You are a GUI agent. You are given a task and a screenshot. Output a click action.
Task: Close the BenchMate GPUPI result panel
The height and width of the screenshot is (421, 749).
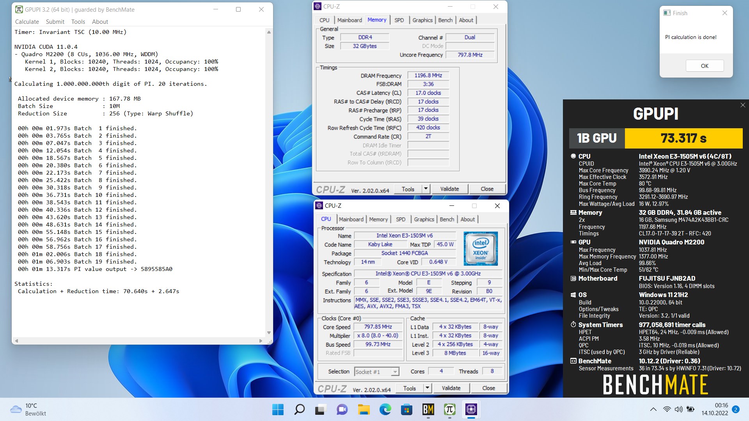pos(742,105)
